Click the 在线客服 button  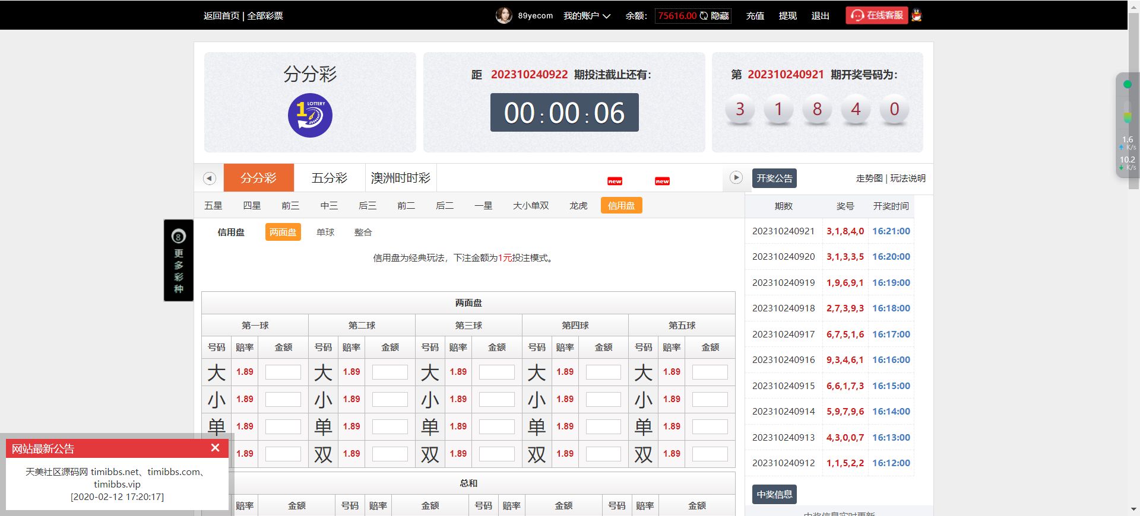tap(876, 15)
